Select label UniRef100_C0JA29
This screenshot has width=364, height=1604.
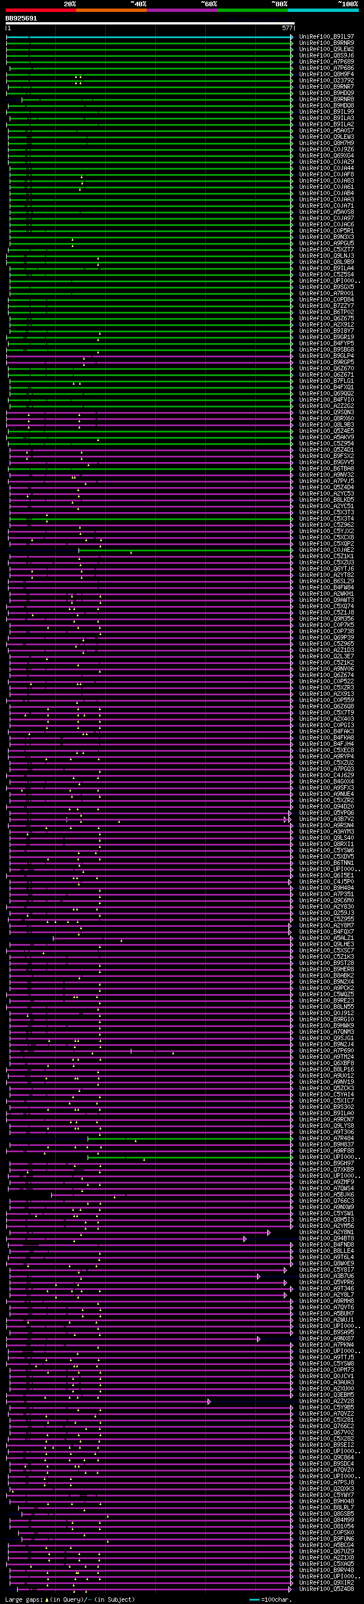pyautogui.click(x=326, y=162)
